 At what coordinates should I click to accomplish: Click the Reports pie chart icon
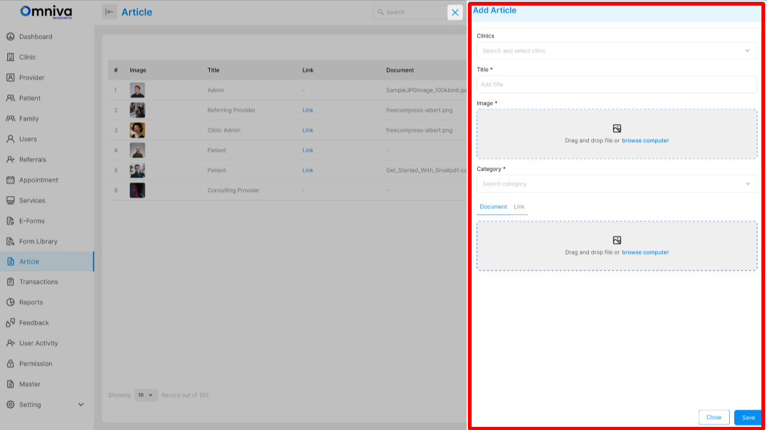pyautogui.click(x=11, y=302)
